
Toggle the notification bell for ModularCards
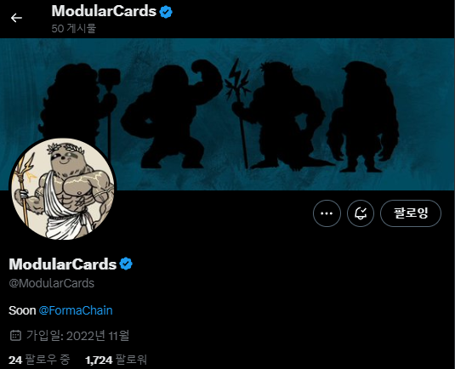point(361,213)
